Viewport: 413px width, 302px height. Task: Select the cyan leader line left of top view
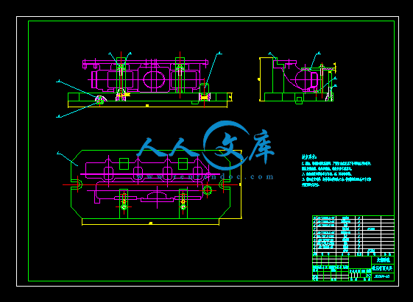click(x=68, y=159)
